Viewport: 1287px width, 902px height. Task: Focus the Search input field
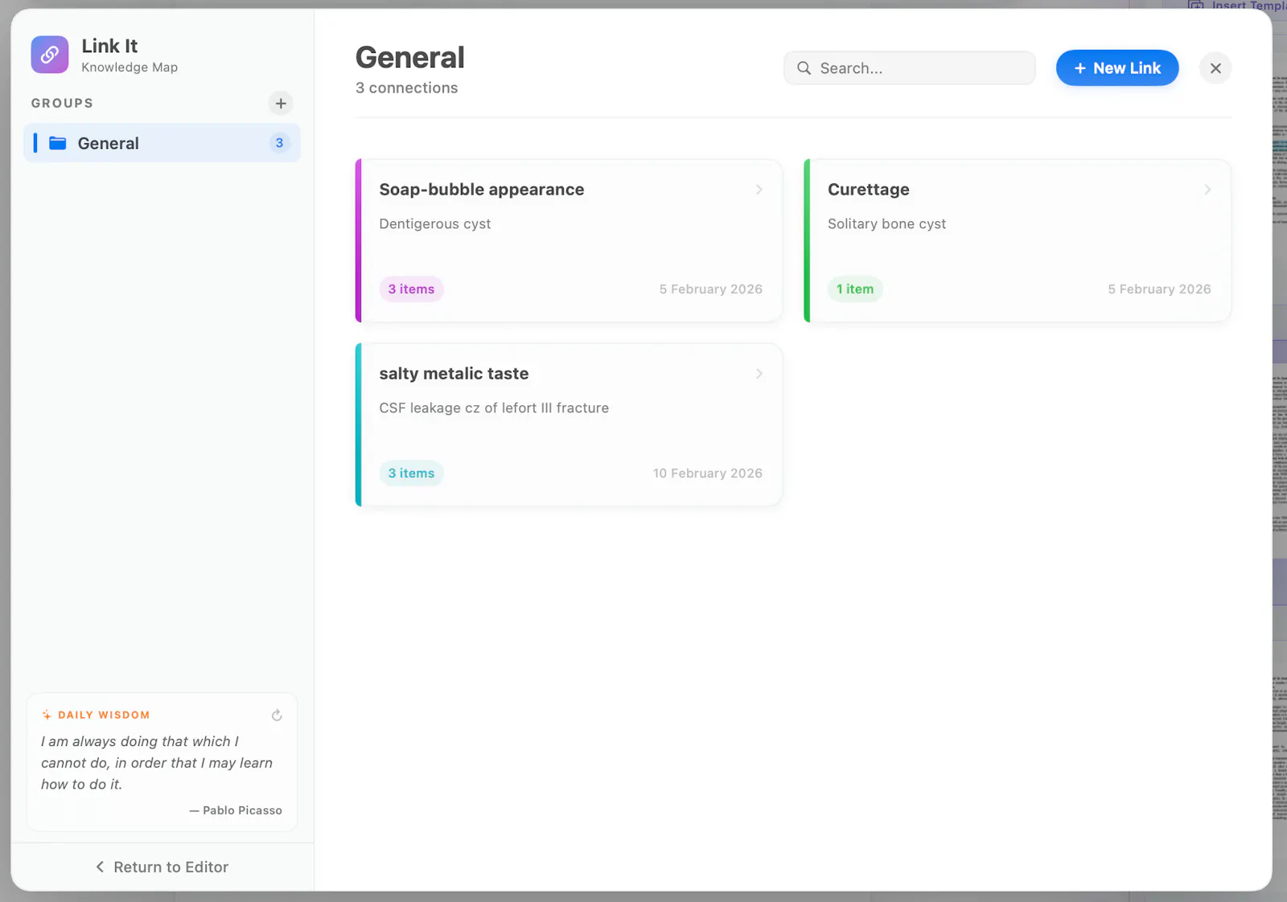(x=910, y=68)
